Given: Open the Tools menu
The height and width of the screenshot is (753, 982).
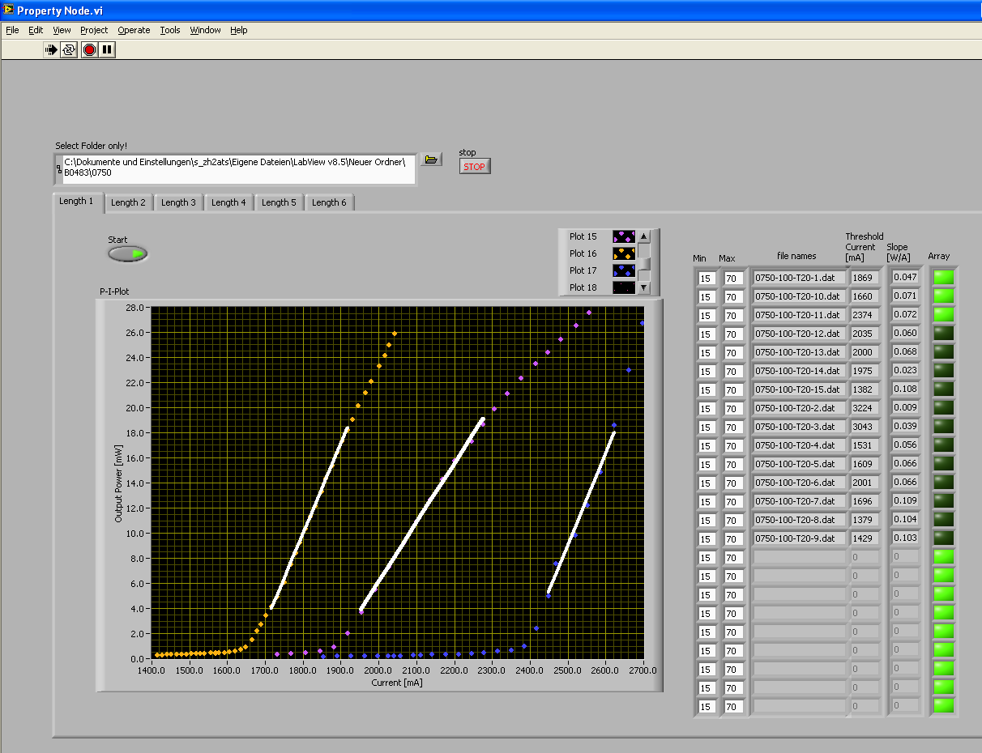Looking at the screenshot, I should [170, 30].
